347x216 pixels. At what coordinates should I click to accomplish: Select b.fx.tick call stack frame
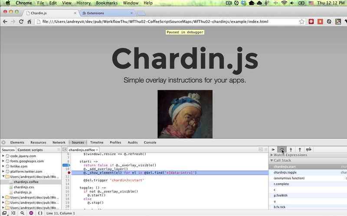tap(308, 207)
